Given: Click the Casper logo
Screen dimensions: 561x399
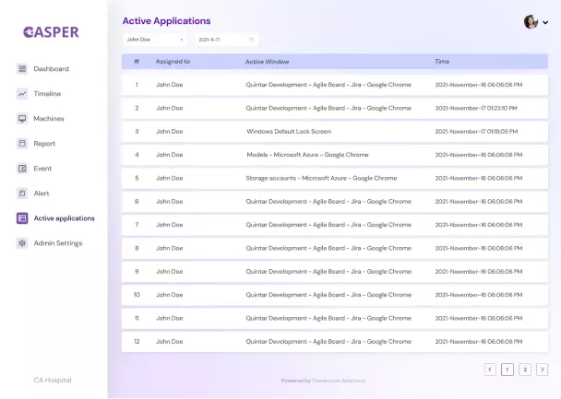Looking at the screenshot, I should [x=52, y=32].
